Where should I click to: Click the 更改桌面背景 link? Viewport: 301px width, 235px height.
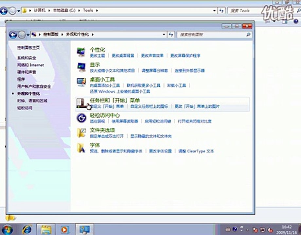point(123,55)
